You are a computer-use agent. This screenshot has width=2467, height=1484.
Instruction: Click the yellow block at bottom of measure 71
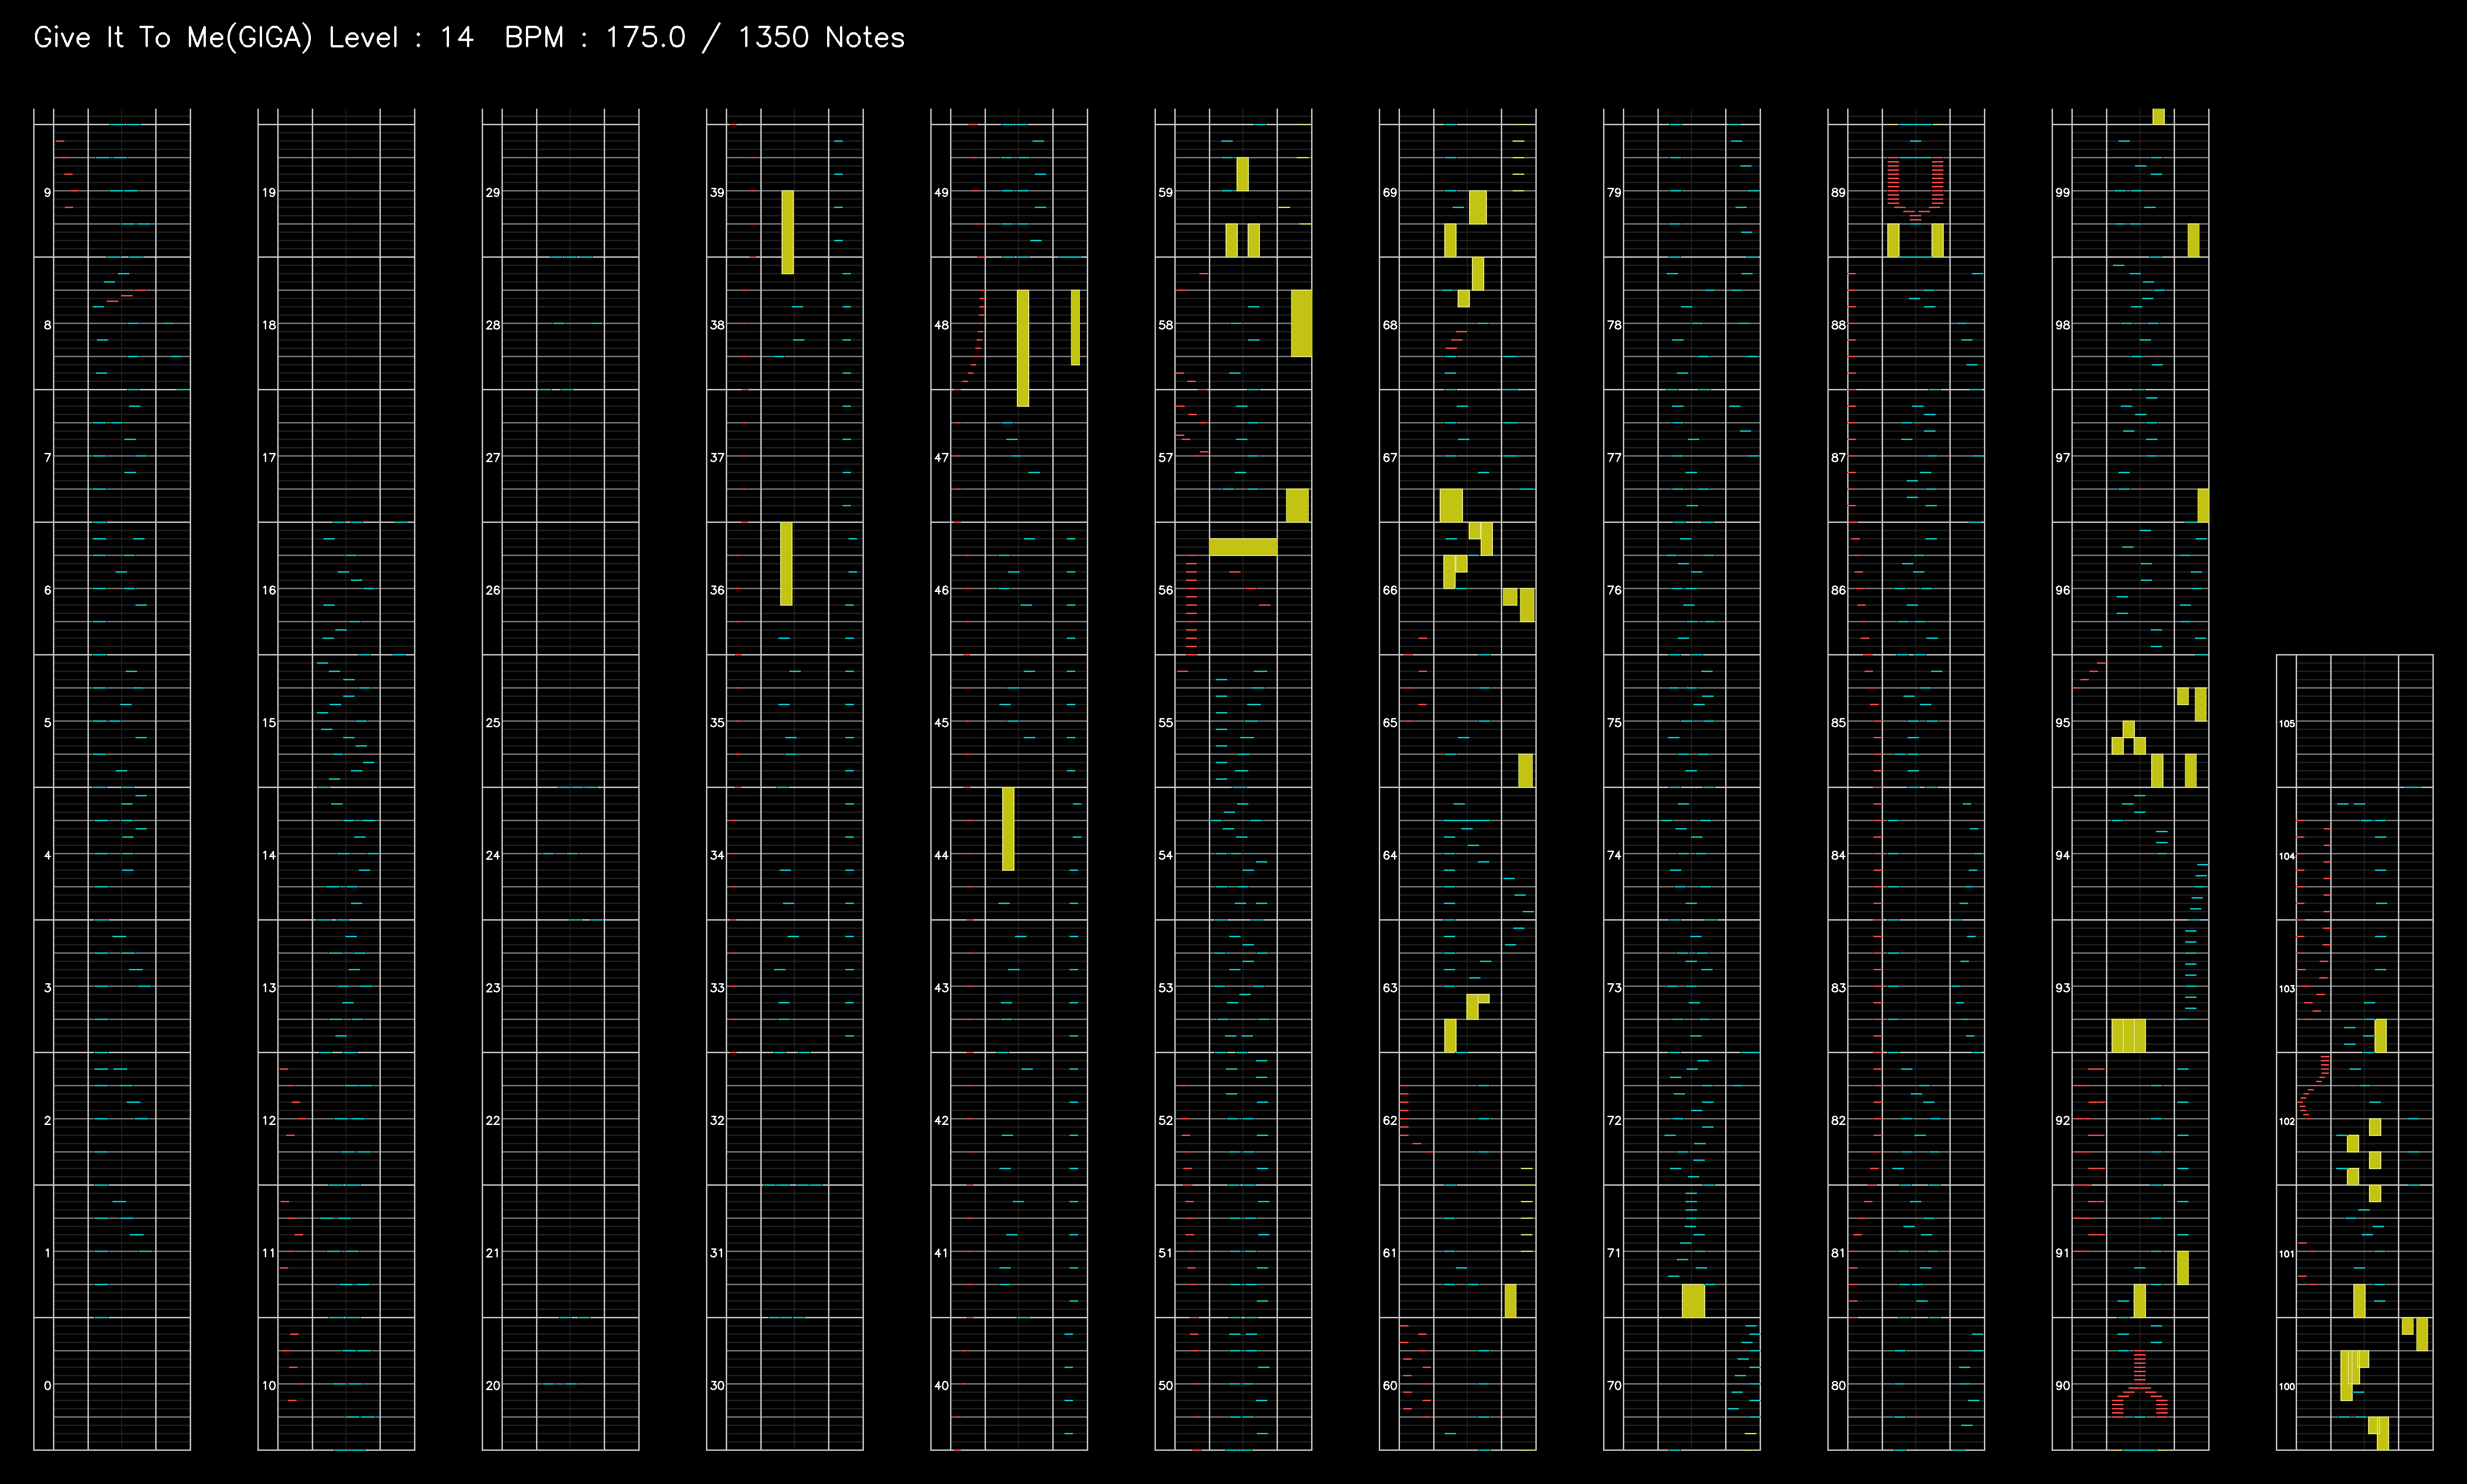tap(1693, 1301)
